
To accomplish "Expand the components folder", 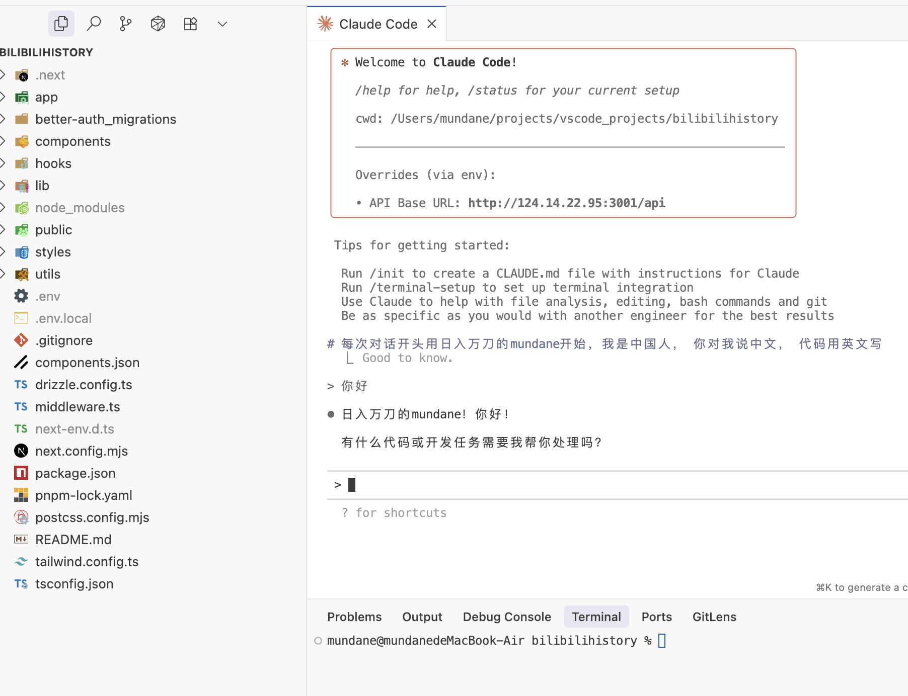I will 3,141.
